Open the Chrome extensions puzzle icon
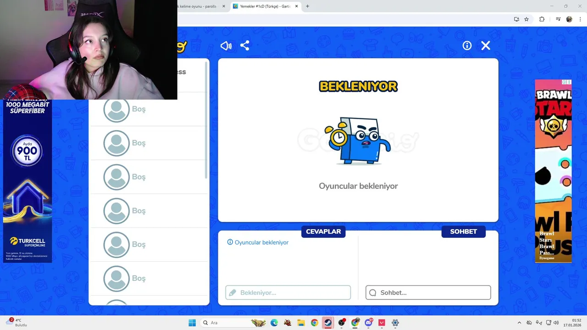Screen dimensions: 587x330 pos(542,19)
